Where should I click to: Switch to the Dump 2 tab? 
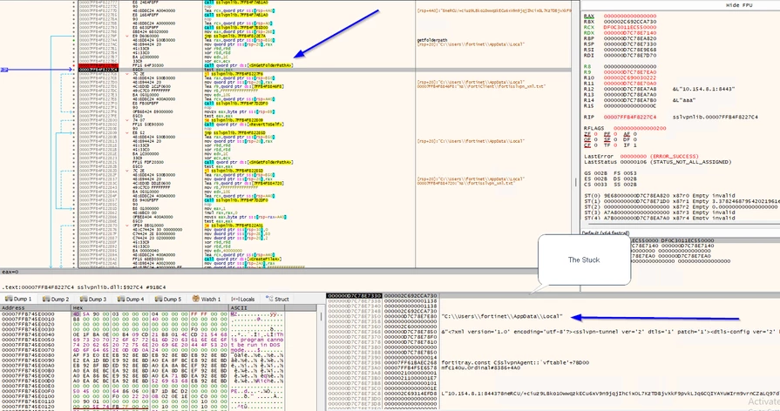(56, 299)
